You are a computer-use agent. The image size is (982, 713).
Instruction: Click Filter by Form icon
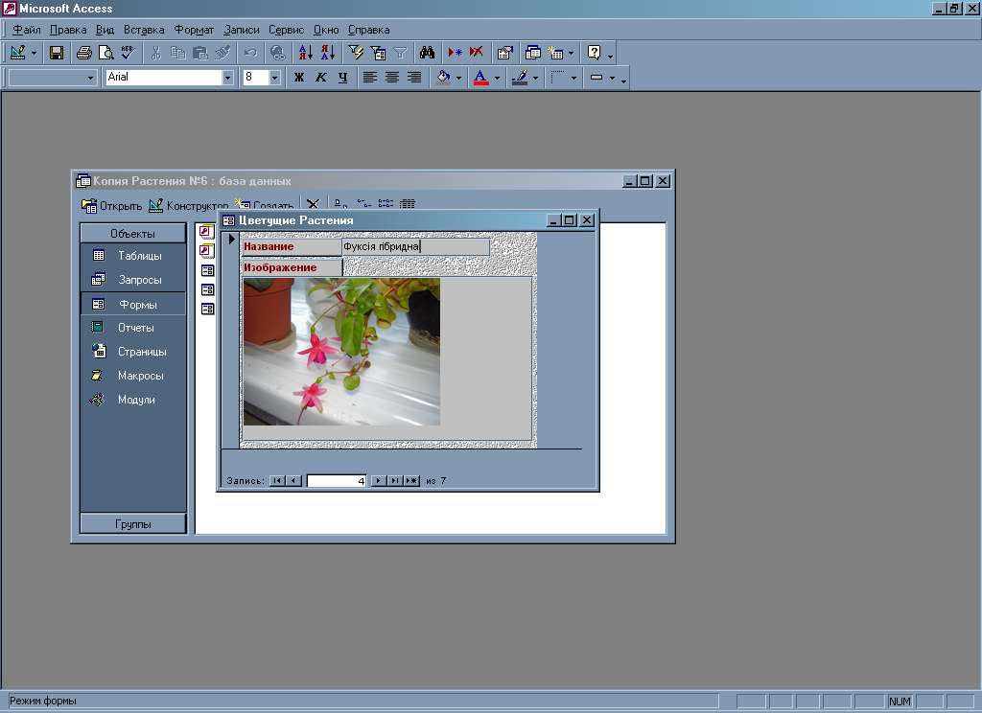pos(378,54)
